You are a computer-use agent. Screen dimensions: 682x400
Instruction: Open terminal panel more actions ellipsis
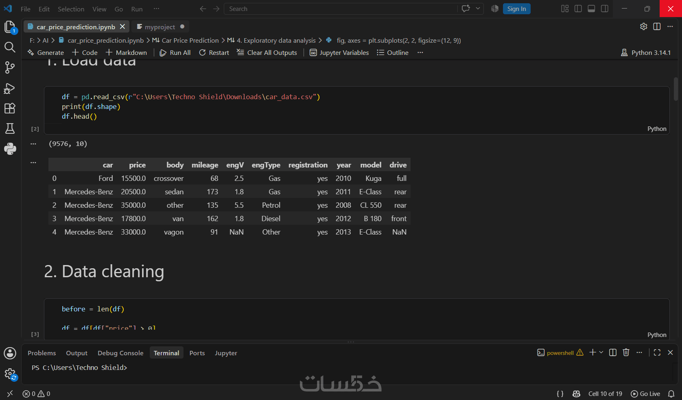coord(639,352)
